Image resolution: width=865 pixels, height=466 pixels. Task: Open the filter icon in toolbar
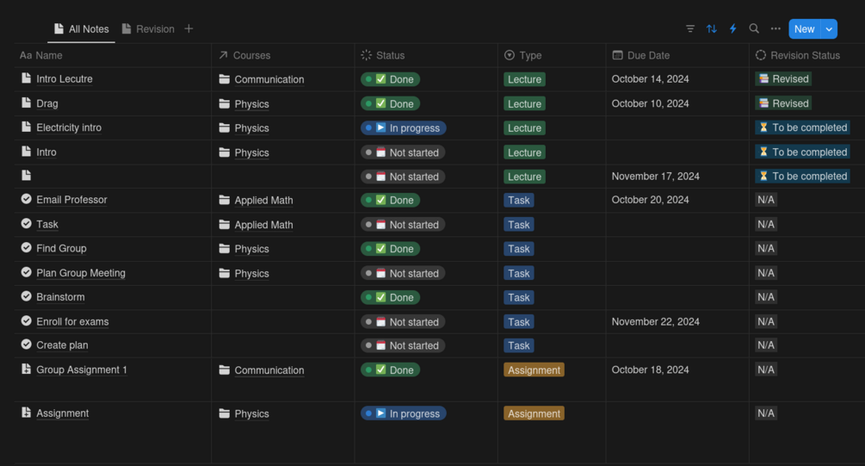point(690,28)
